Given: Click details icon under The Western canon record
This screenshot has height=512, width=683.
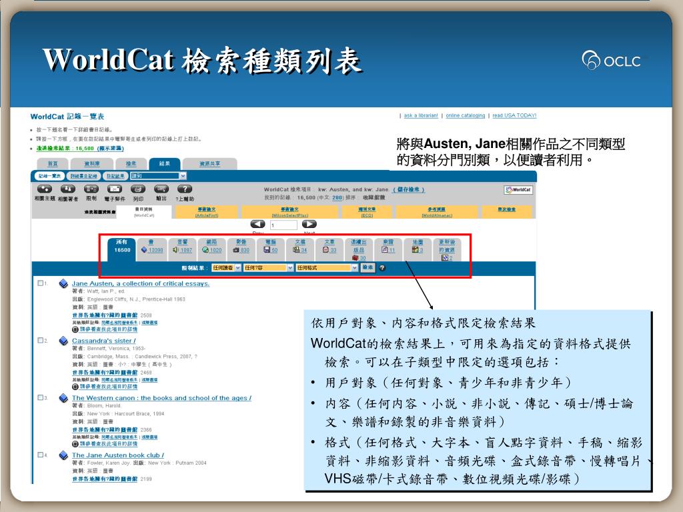Looking at the screenshot, I should pos(75,443).
